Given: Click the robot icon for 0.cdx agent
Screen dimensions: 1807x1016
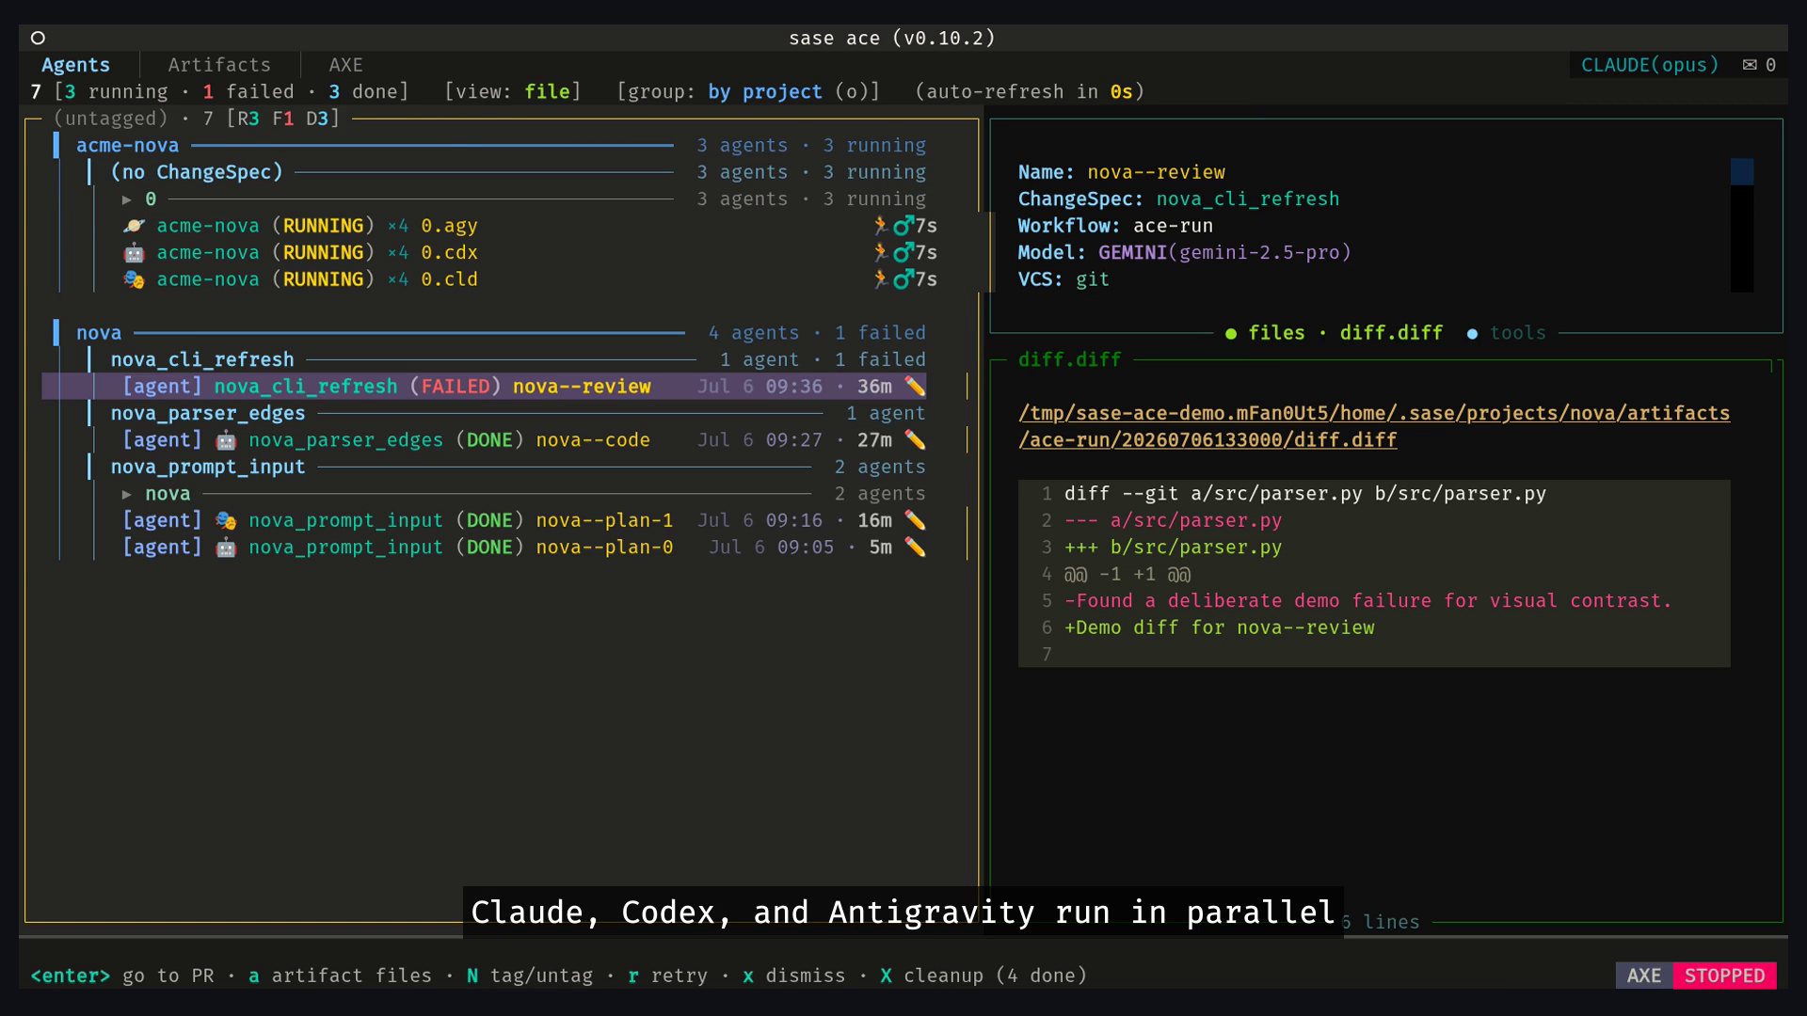Looking at the screenshot, I should (134, 253).
